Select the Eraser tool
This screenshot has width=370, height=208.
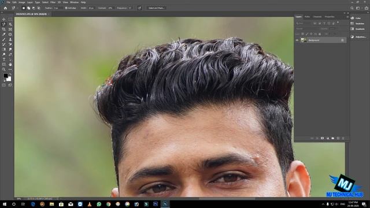click(10, 44)
